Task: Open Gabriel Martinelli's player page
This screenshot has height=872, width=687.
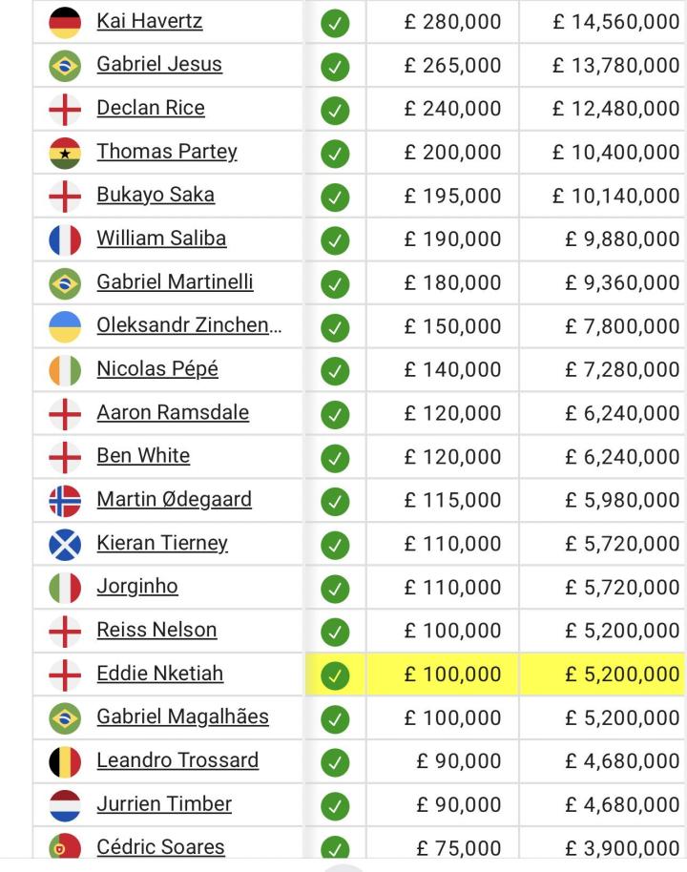Action: click(x=175, y=282)
